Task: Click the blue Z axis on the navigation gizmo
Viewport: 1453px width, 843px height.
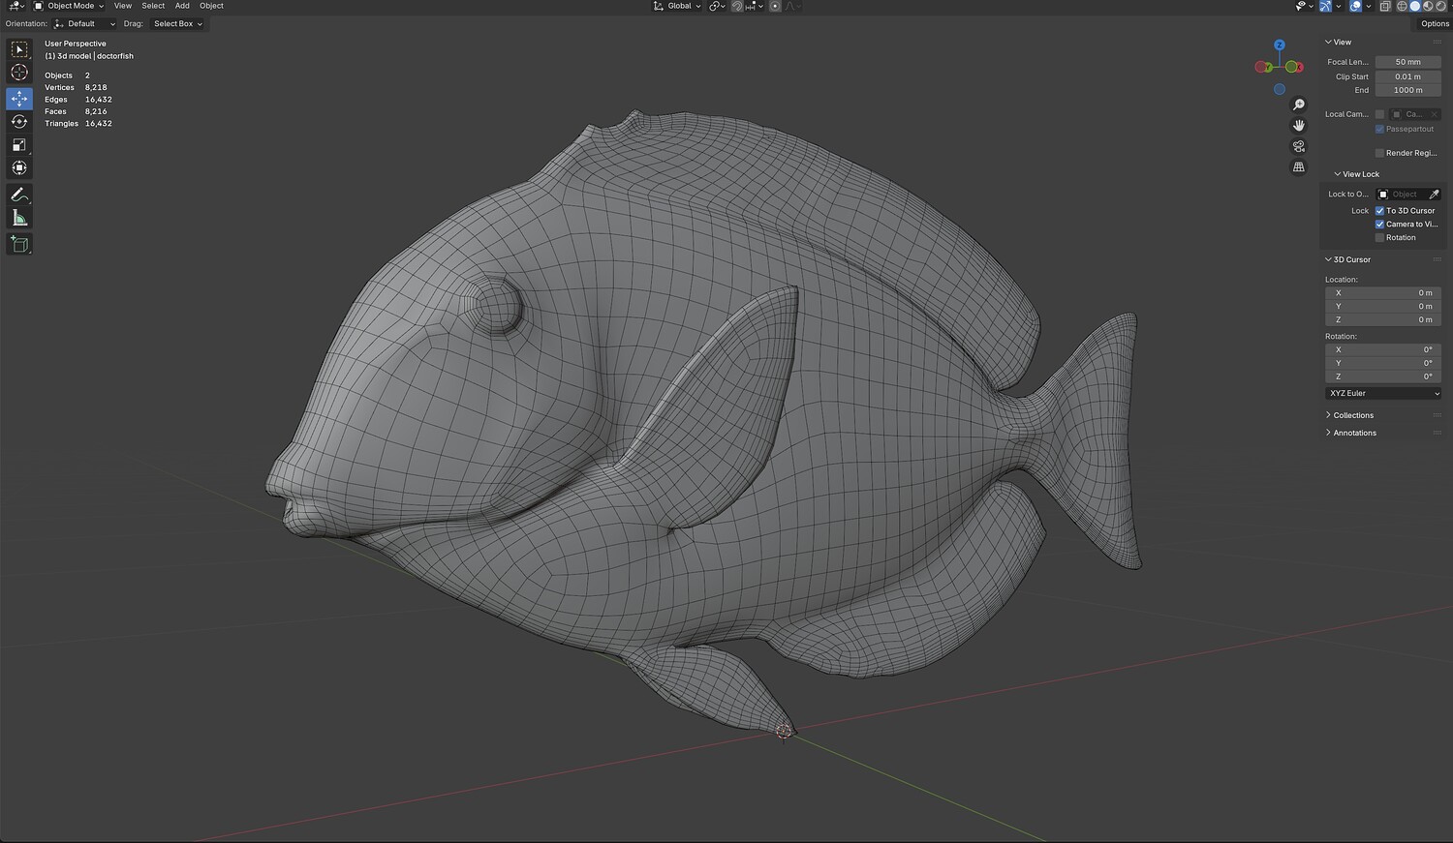Action: [1280, 45]
